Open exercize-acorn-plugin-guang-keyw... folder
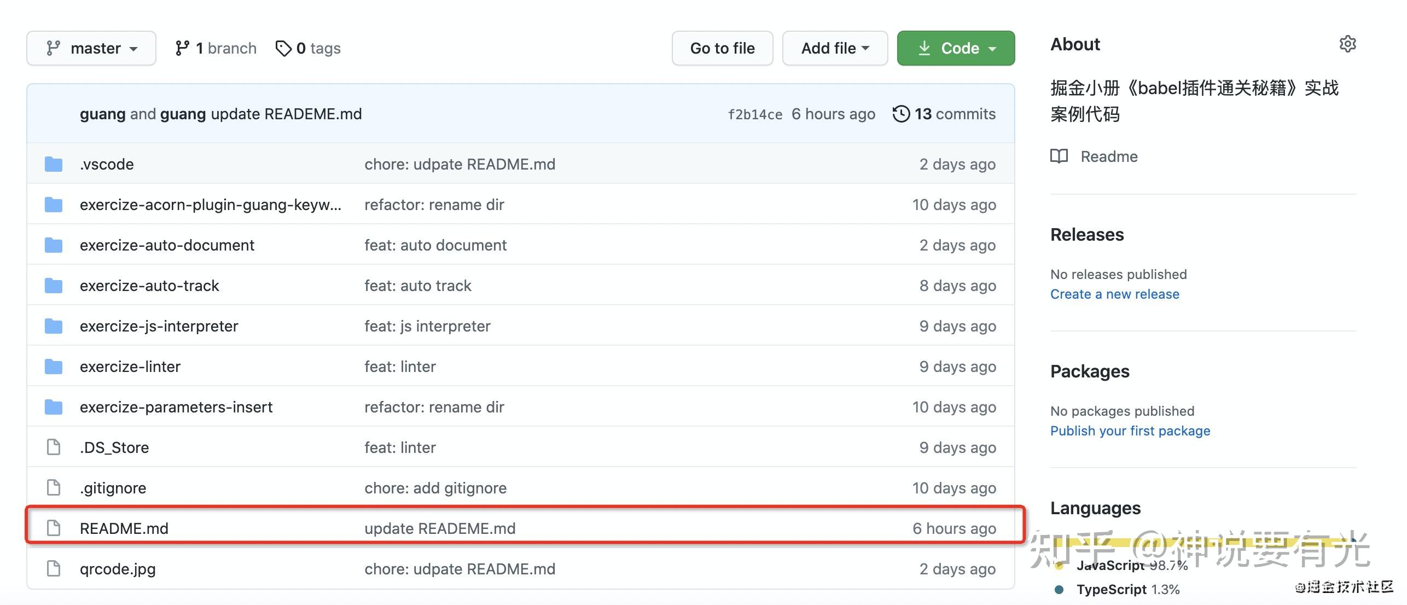Screen dimensions: 1407x605 click(x=211, y=205)
